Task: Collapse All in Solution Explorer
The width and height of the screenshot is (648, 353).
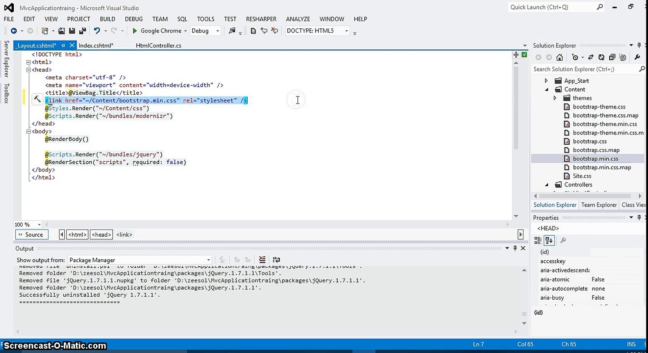Action: 612,57
